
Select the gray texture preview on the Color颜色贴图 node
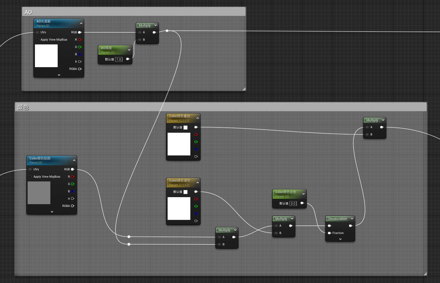[39, 193]
